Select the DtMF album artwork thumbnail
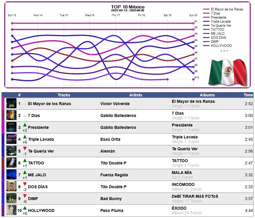255x218 pixels. point(11,198)
